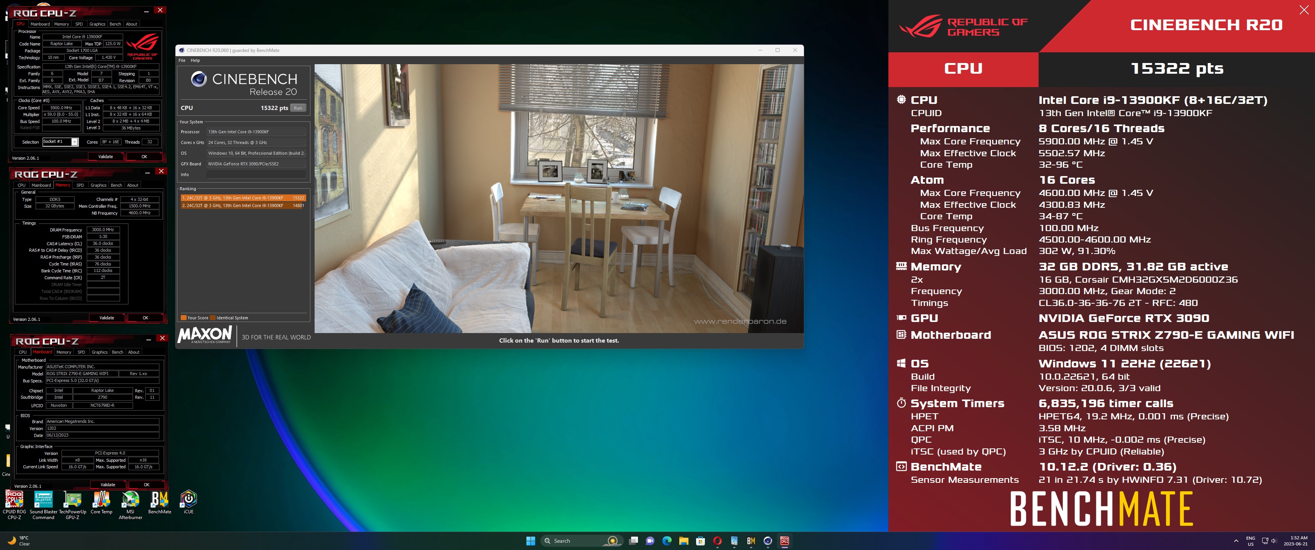The height and width of the screenshot is (550, 1315).
Task: Click Validate in memory timings CPU-Z window
Action: coord(107,318)
